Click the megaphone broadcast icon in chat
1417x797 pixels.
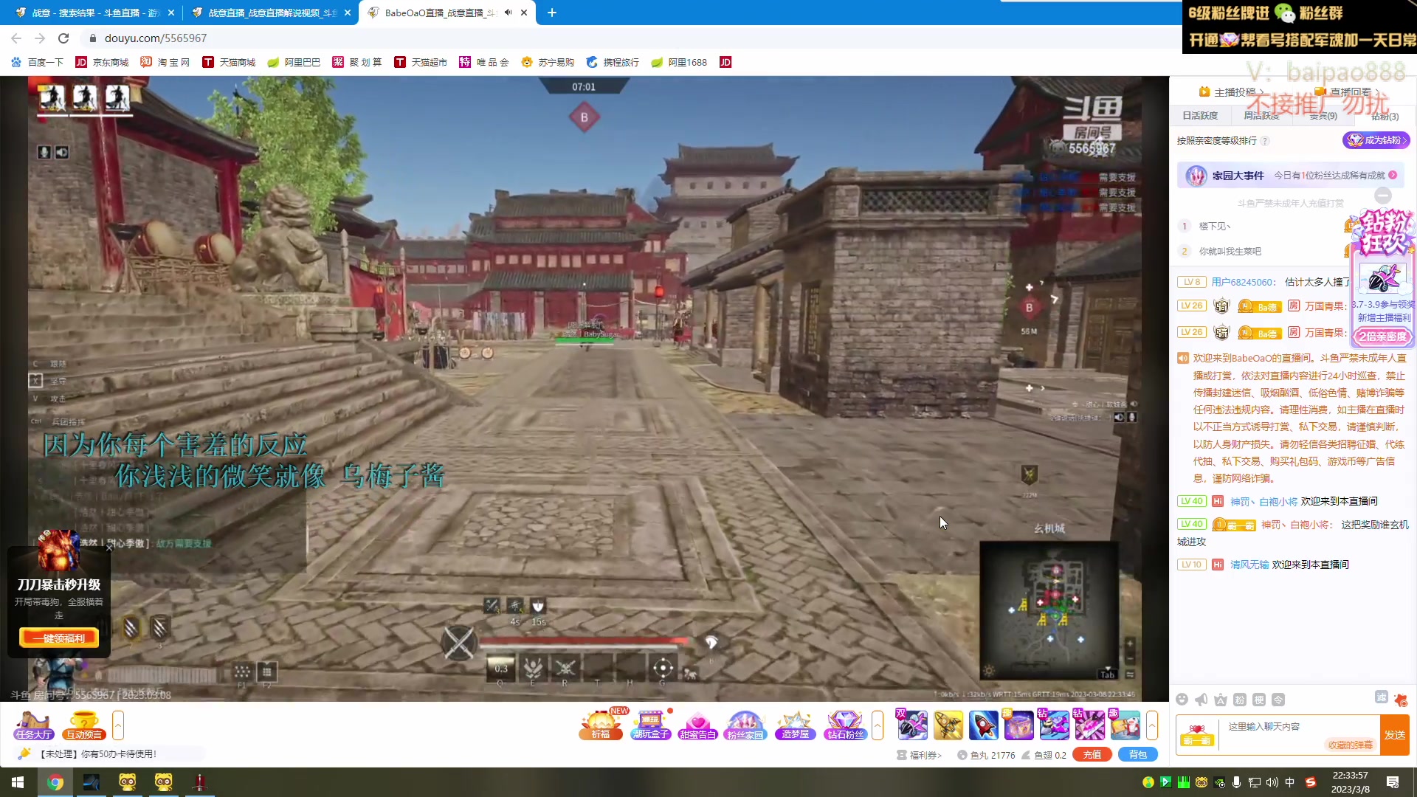[x=1201, y=700]
